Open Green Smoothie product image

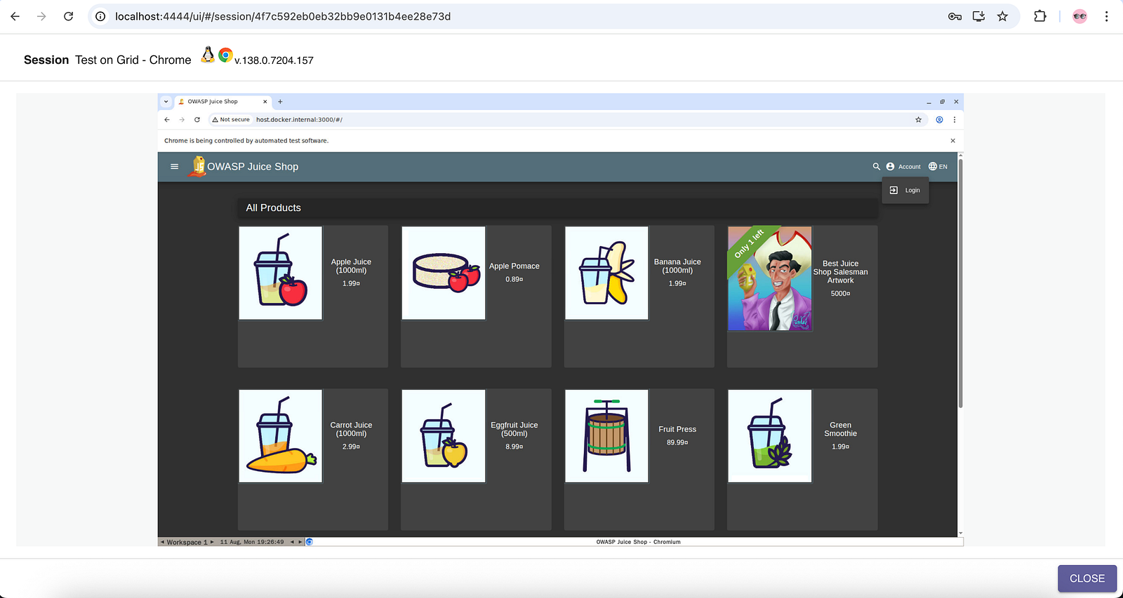[x=770, y=436]
